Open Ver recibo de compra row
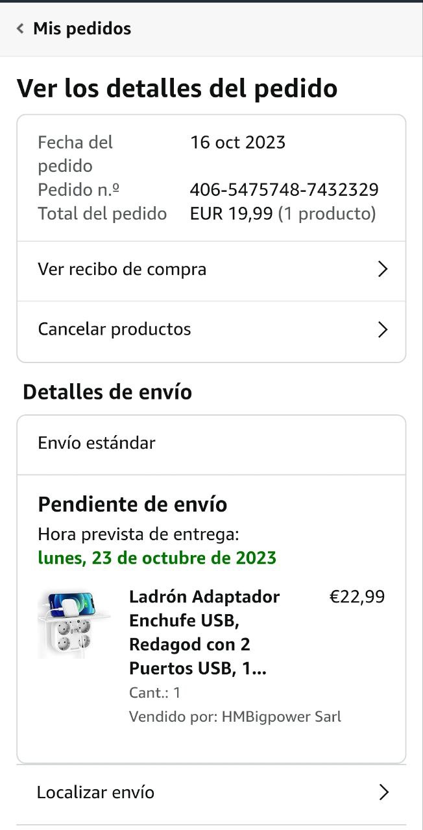423x830 pixels. coord(122,270)
